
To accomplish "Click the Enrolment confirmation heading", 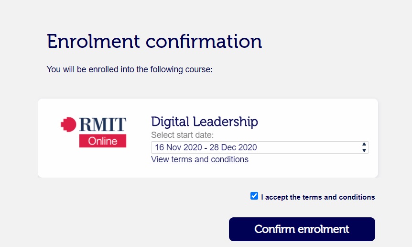I will [154, 42].
